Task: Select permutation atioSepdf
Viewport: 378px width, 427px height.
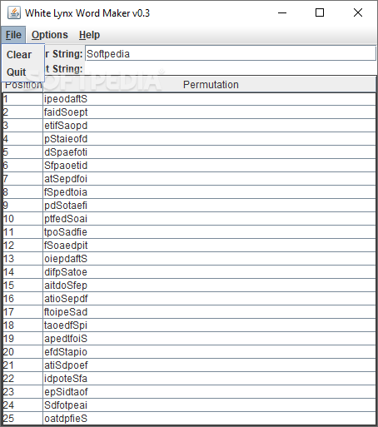Action: (209, 299)
